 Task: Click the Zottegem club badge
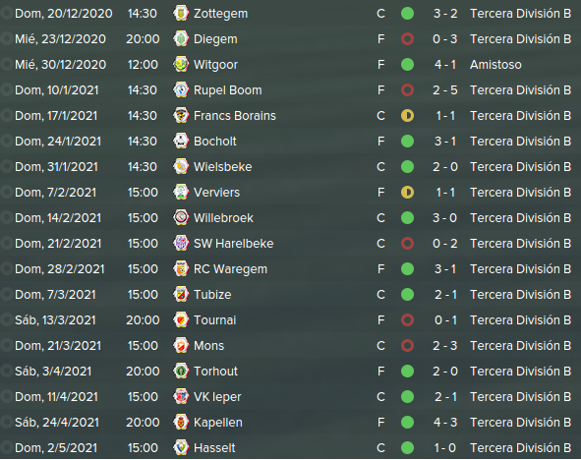pos(181,14)
